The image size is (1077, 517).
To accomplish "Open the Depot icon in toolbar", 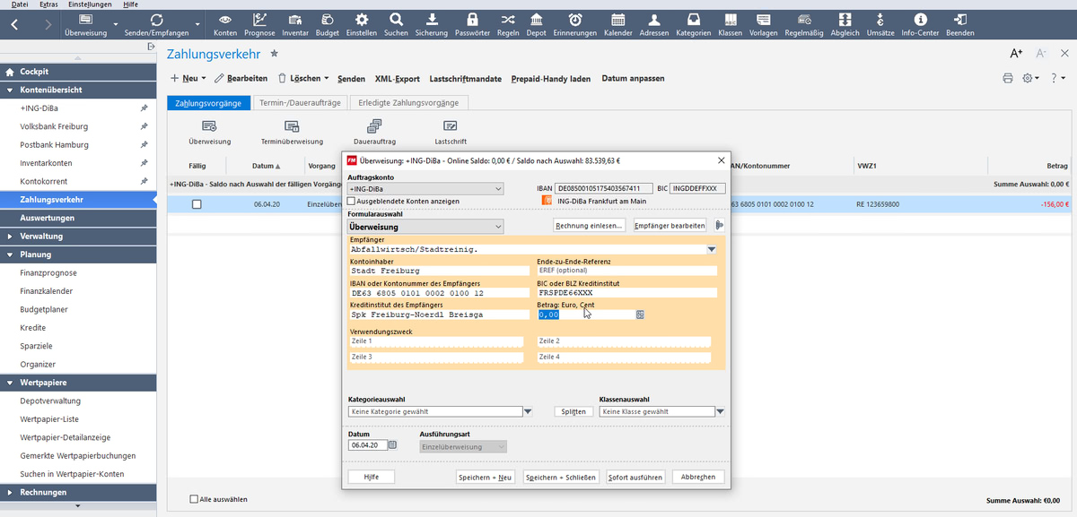I will coord(536,20).
